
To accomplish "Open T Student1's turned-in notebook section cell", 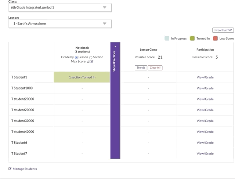I will tap(82, 77).
